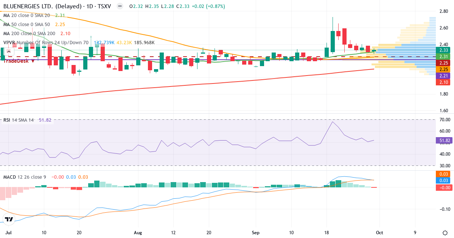Screen dimensions: 454x238
Task: Click the Sep date on time axis
Action: point(256,232)
